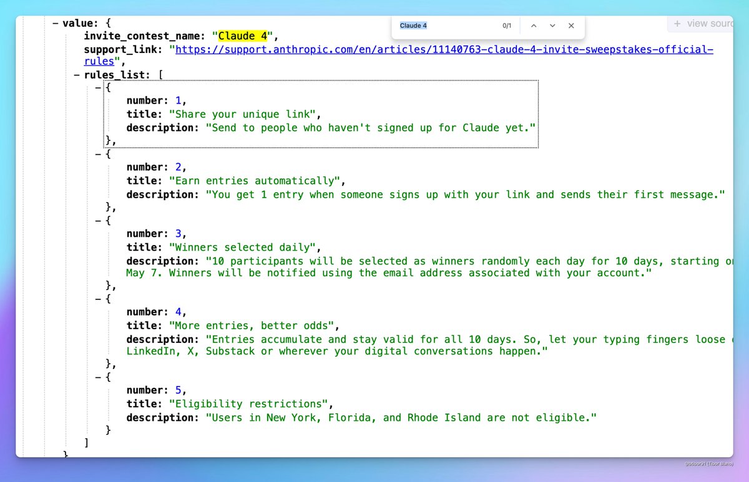Collapse the "rules_list" array
The width and height of the screenshot is (749, 482).
point(76,75)
